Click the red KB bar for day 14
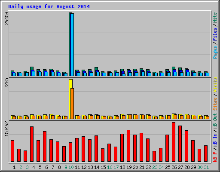This screenshot has width=220, height=172. tap(96, 148)
